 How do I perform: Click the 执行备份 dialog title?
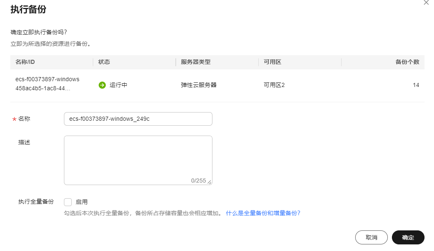point(28,9)
